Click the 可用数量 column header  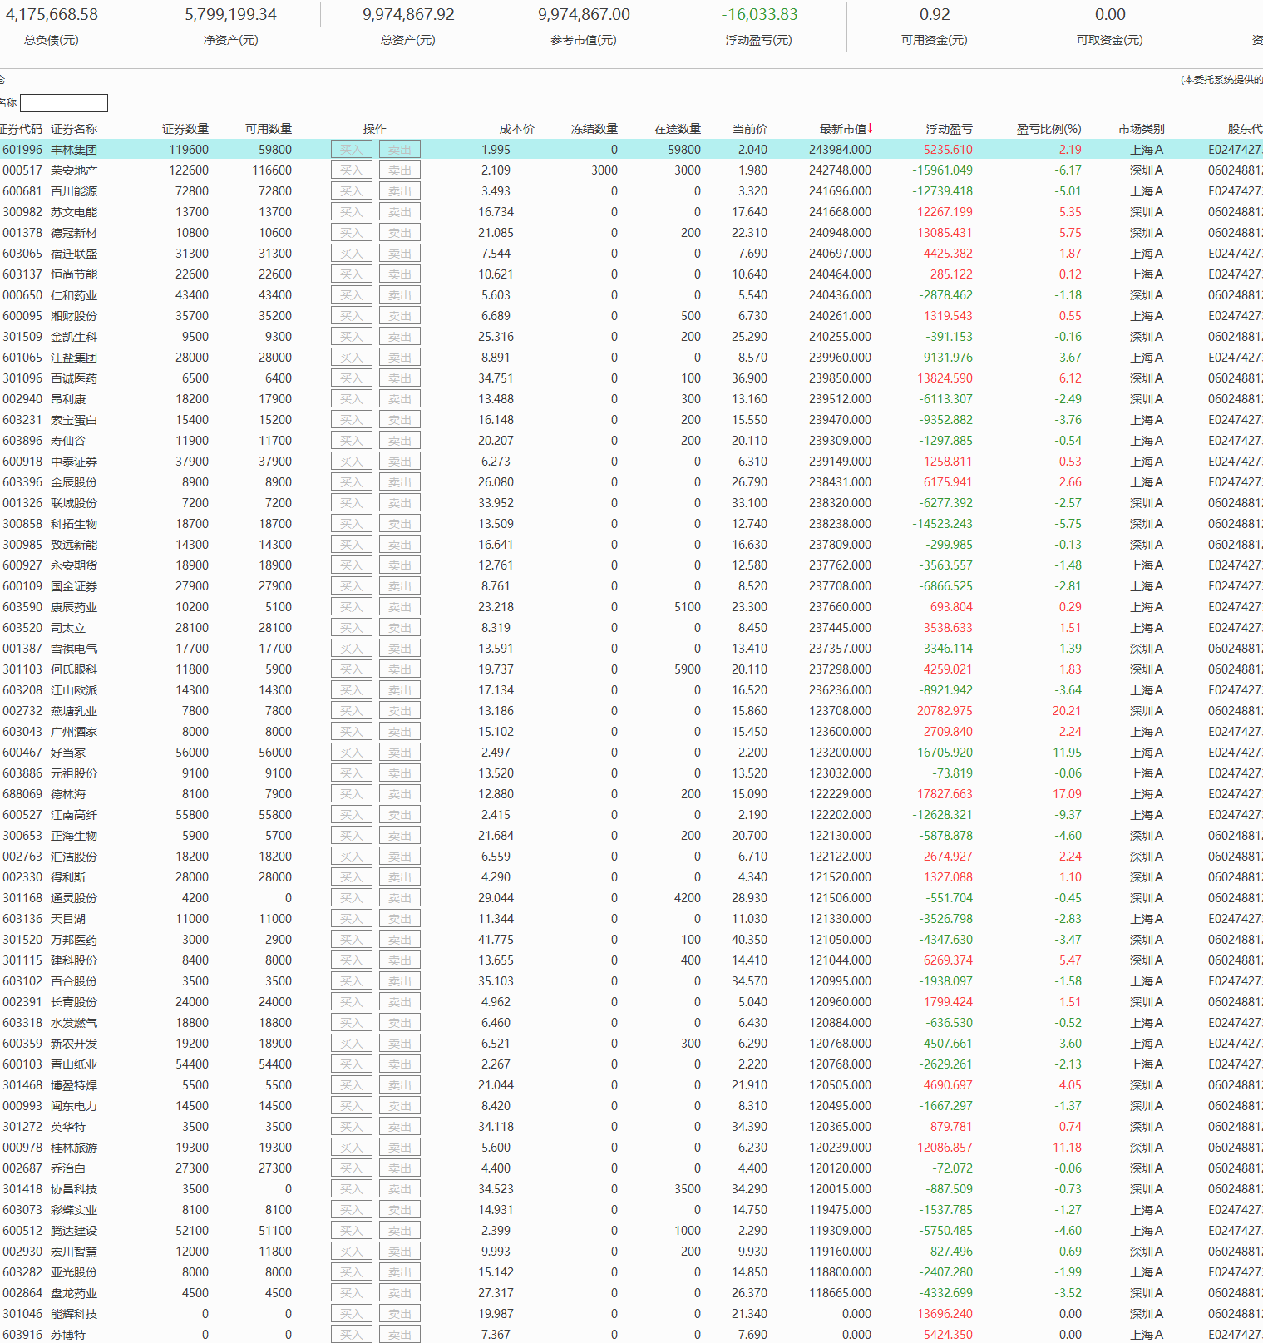[268, 129]
